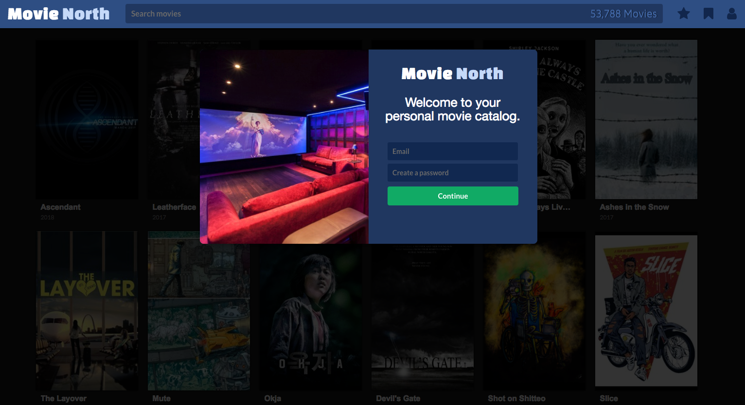The height and width of the screenshot is (405, 745).
Task: Click the heart in the Movie North logo
Action: point(58,14)
